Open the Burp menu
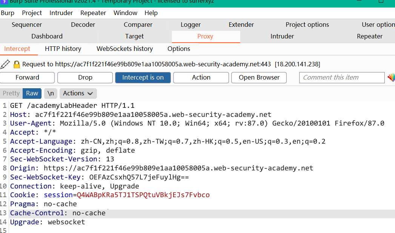395x233 pixels. (8, 13)
